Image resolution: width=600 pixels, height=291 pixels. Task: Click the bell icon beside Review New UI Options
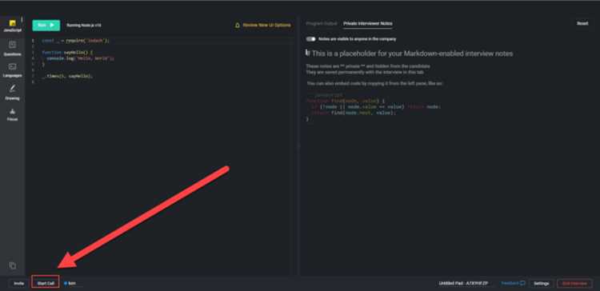238,26
